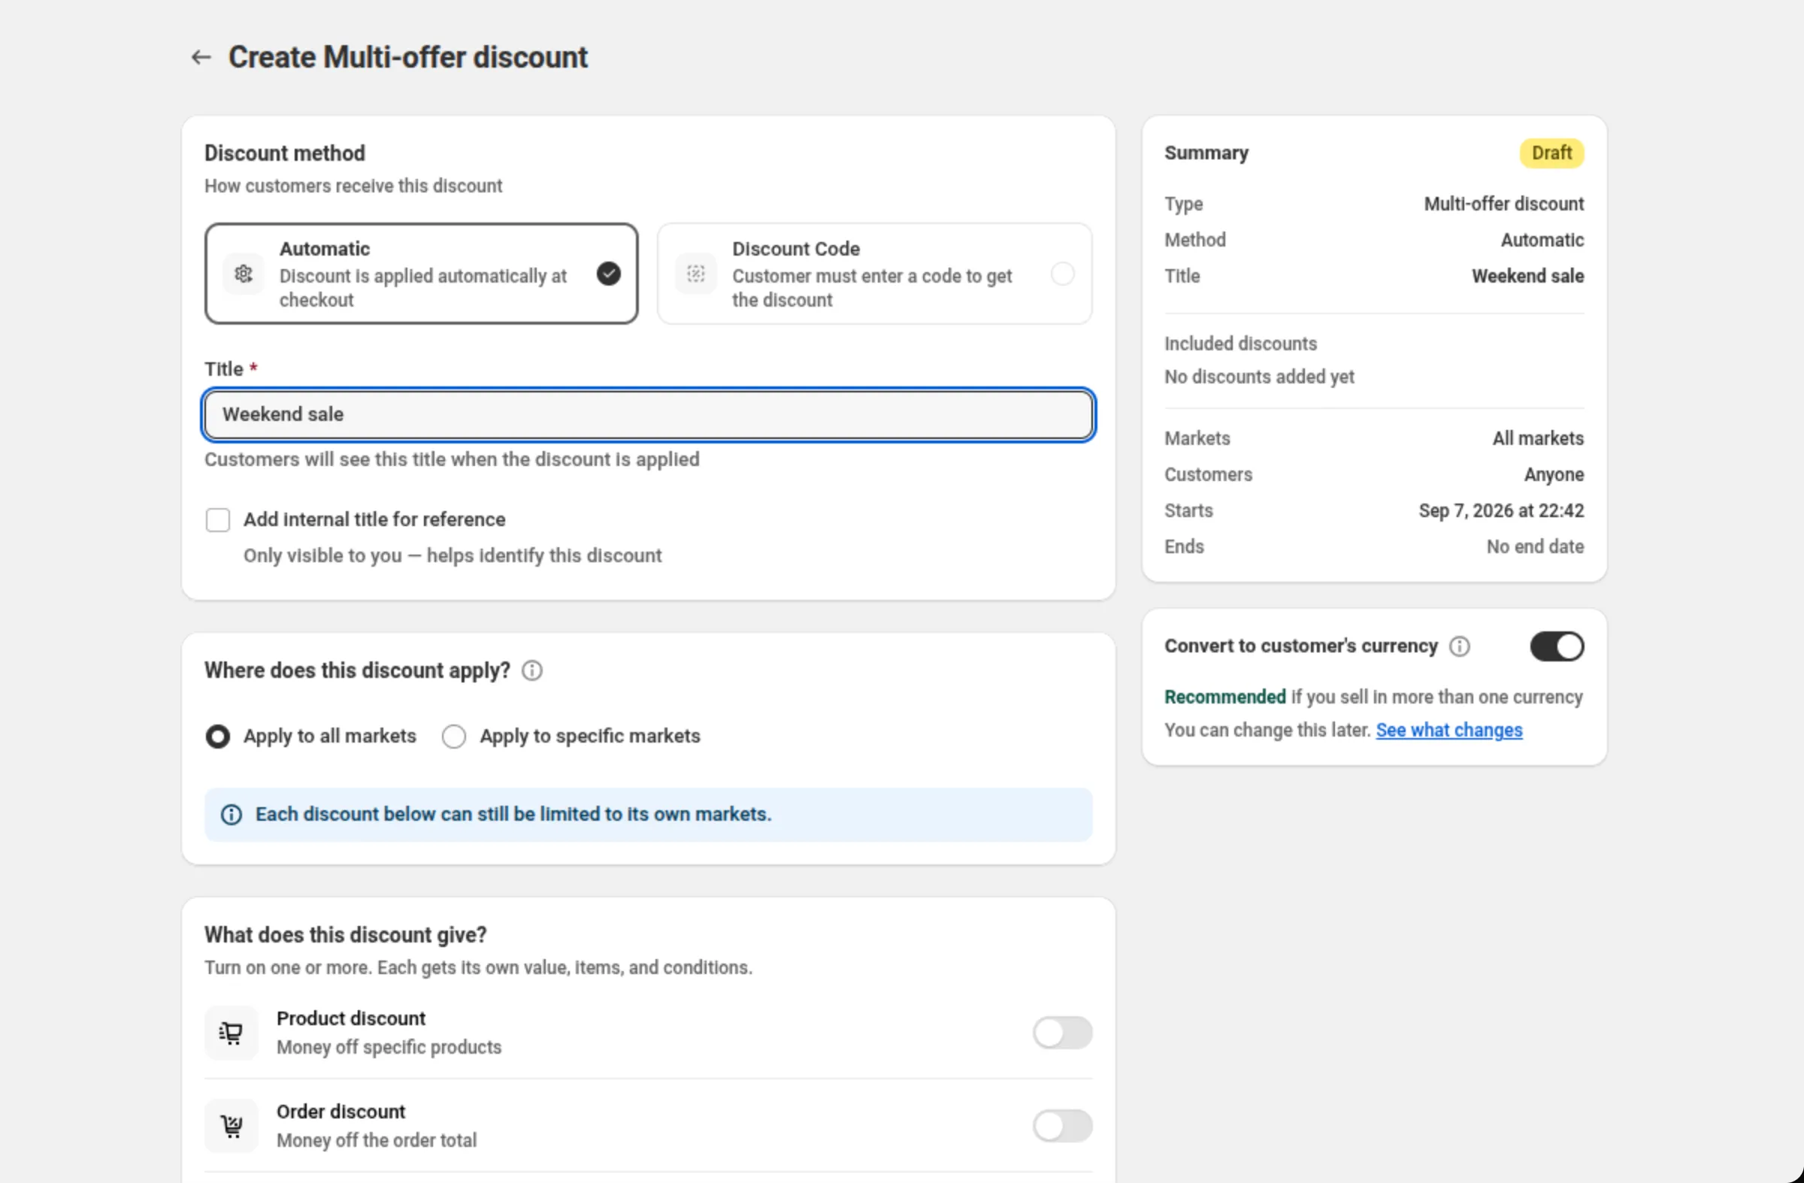
Task: Click the No end date value
Action: [x=1535, y=546]
